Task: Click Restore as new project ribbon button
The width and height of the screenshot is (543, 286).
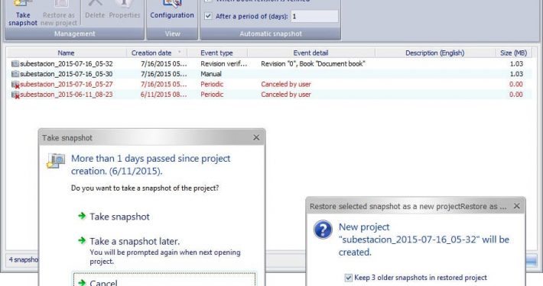Action: pos(59,13)
